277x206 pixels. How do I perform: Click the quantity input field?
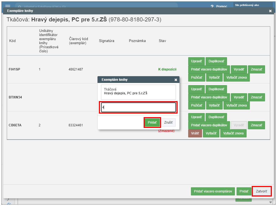(x=138, y=107)
